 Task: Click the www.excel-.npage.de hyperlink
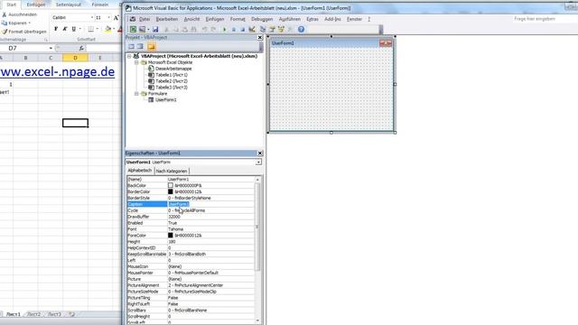(x=58, y=71)
